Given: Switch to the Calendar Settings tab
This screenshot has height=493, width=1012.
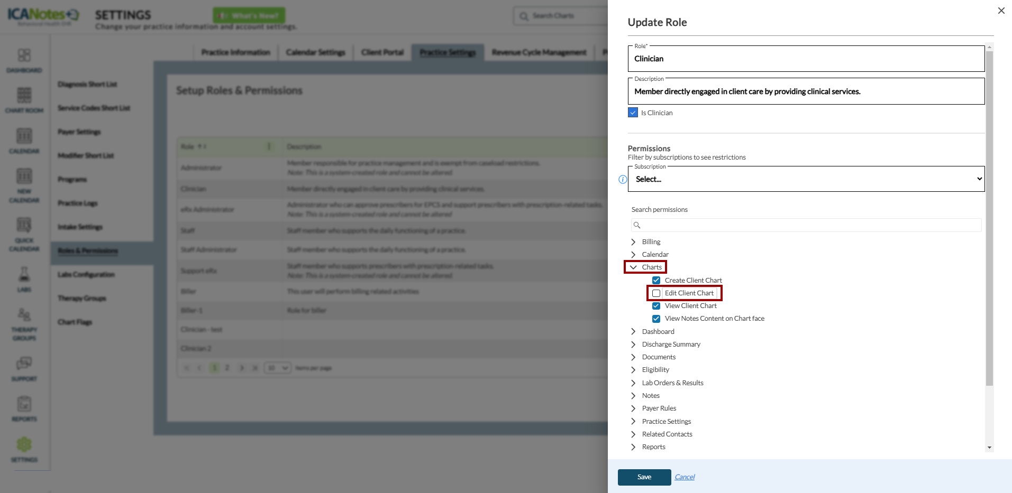Looking at the screenshot, I should pos(315,52).
